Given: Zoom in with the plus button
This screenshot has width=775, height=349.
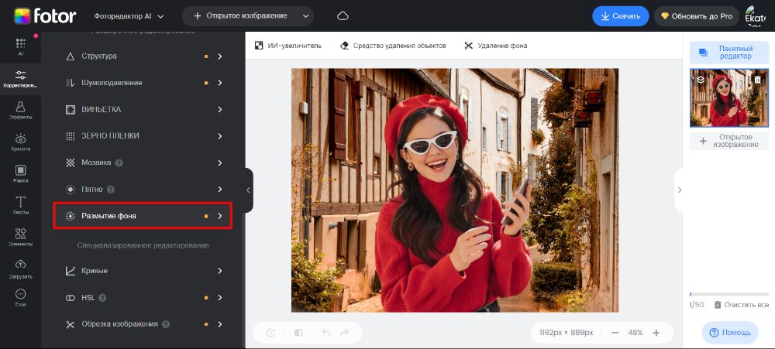Looking at the screenshot, I should pyautogui.click(x=656, y=333).
